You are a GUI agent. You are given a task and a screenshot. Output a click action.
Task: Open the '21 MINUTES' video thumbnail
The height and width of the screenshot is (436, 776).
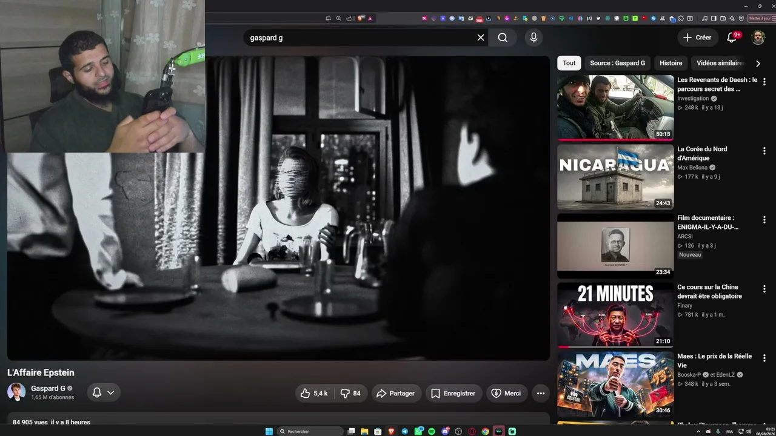pyautogui.click(x=615, y=315)
